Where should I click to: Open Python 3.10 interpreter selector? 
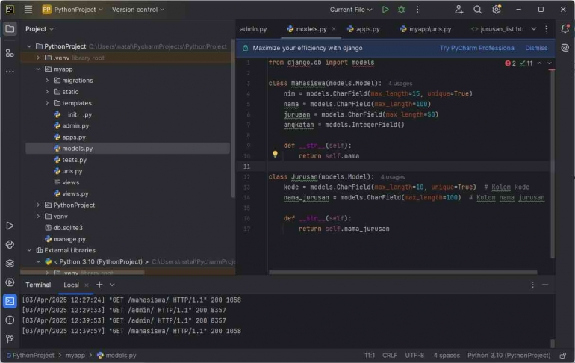509,356
